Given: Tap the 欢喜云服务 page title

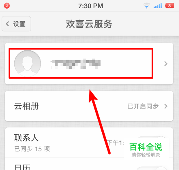Looking at the screenshot, I should pos(89,24).
